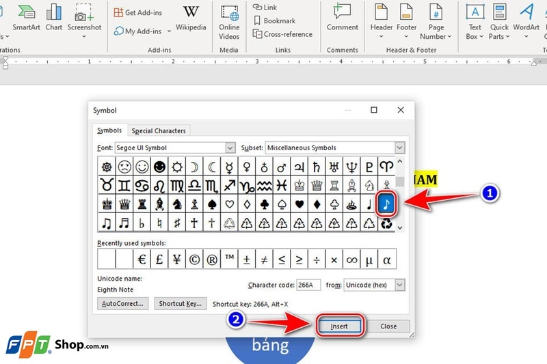Screen dimensions: 547x364
Task: Click the Close button in Symbol dialog
Action: 388,326
